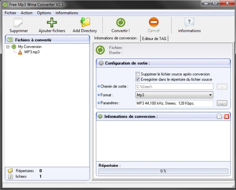This screenshot has width=236, height=190.
Task: Open the informations help bubble icon
Action: click(189, 22)
